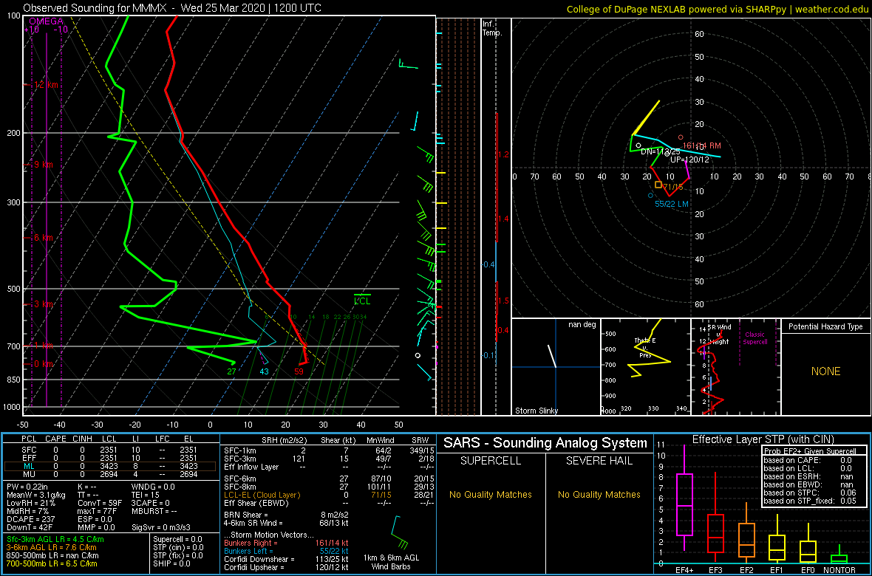
Task: Click the MeanW = 3.1g/kg value
Action: point(35,494)
